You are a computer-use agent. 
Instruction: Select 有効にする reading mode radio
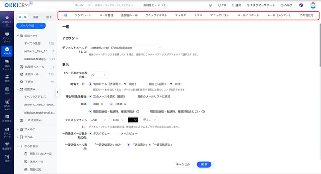pyautogui.click(x=90, y=84)
